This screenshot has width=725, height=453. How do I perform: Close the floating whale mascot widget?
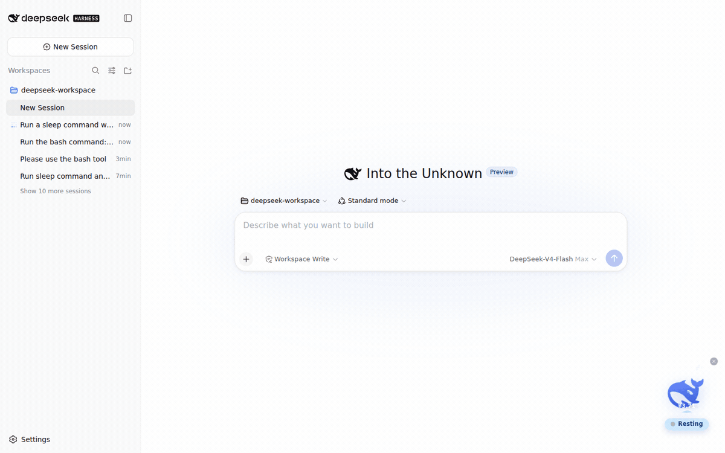[714, 361]
